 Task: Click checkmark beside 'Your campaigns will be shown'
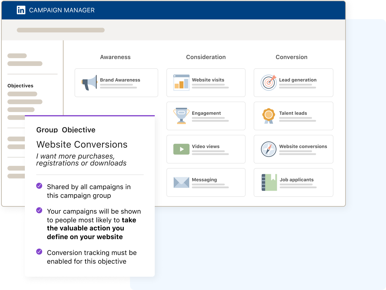(39, 210)
